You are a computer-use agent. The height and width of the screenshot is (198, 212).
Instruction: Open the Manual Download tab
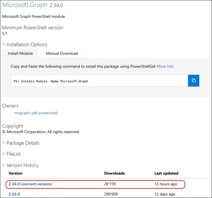coord(62,53)
